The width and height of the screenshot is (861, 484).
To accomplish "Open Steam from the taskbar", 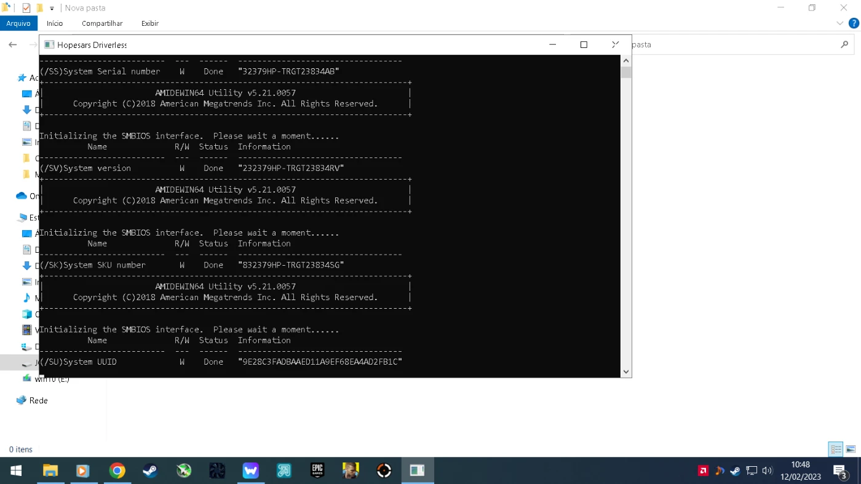I will click(149, 470).
